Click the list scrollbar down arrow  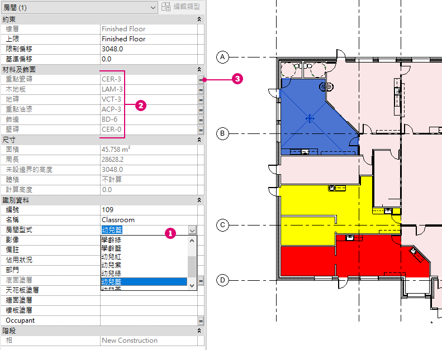192,285
